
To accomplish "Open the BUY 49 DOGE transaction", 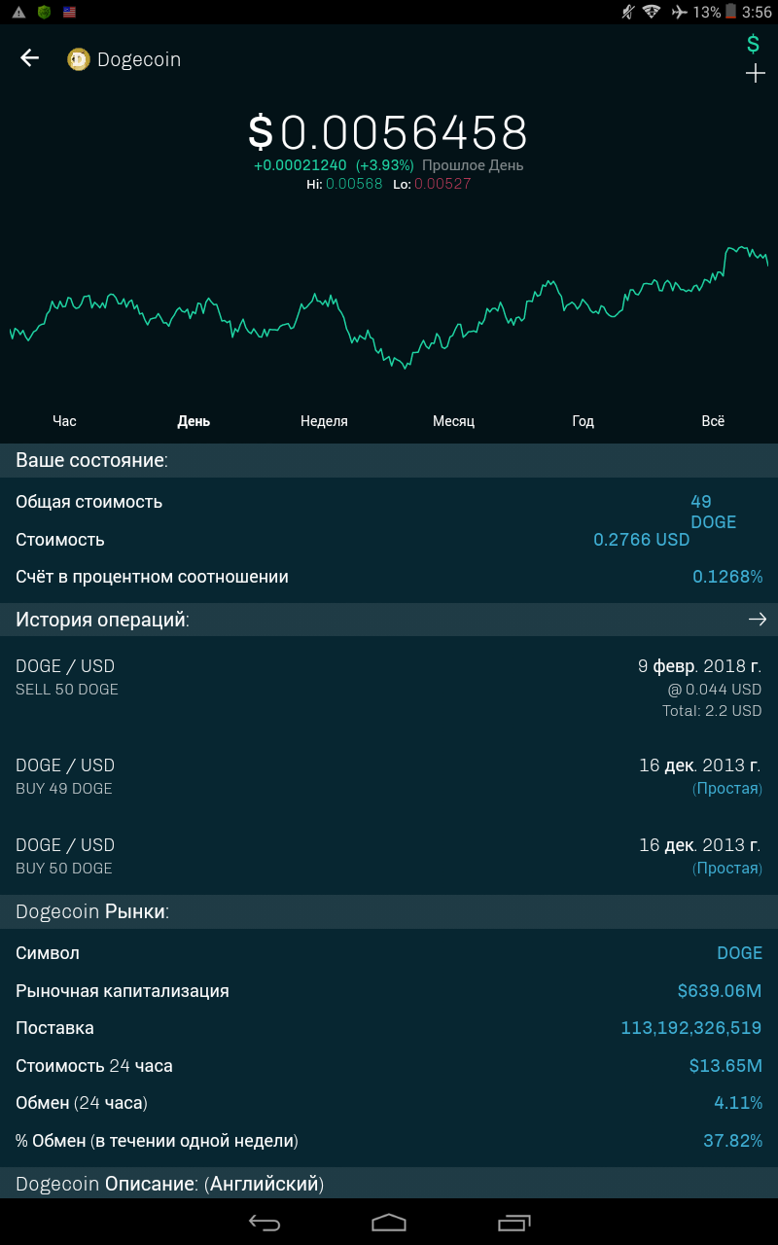I will pos(389,776).
